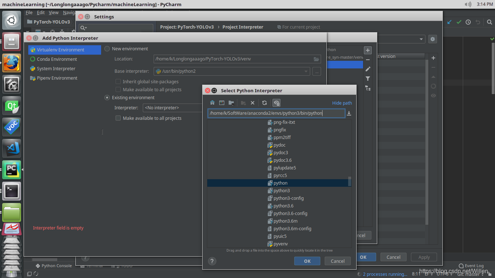The height and width of the screenshot is (278, 495).
Task: Open Event Log panel
Action: [x=471, y=266]
